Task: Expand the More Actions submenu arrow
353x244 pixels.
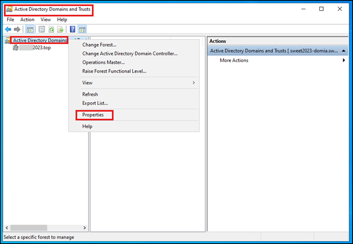Action: coord(344,60)
